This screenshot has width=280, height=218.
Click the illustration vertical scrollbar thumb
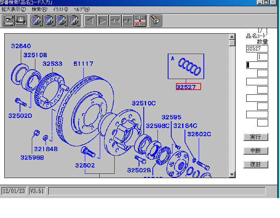[232, 43]
